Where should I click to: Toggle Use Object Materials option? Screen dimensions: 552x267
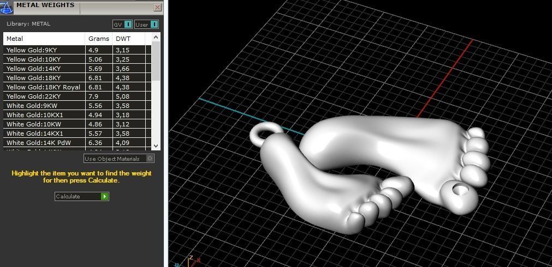tap(118, 159)
